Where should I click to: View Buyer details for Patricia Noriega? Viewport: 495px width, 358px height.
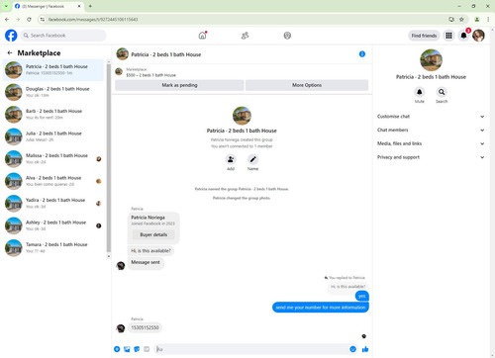point(153,234)
